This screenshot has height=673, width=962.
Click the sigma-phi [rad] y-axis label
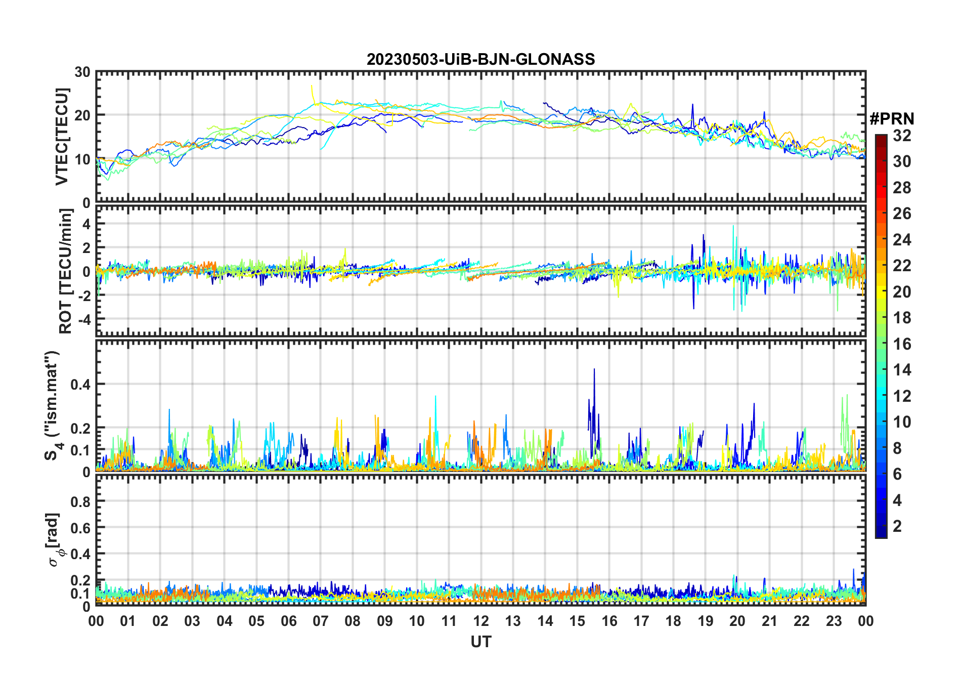pyautogui.click(x=53, y=539)
